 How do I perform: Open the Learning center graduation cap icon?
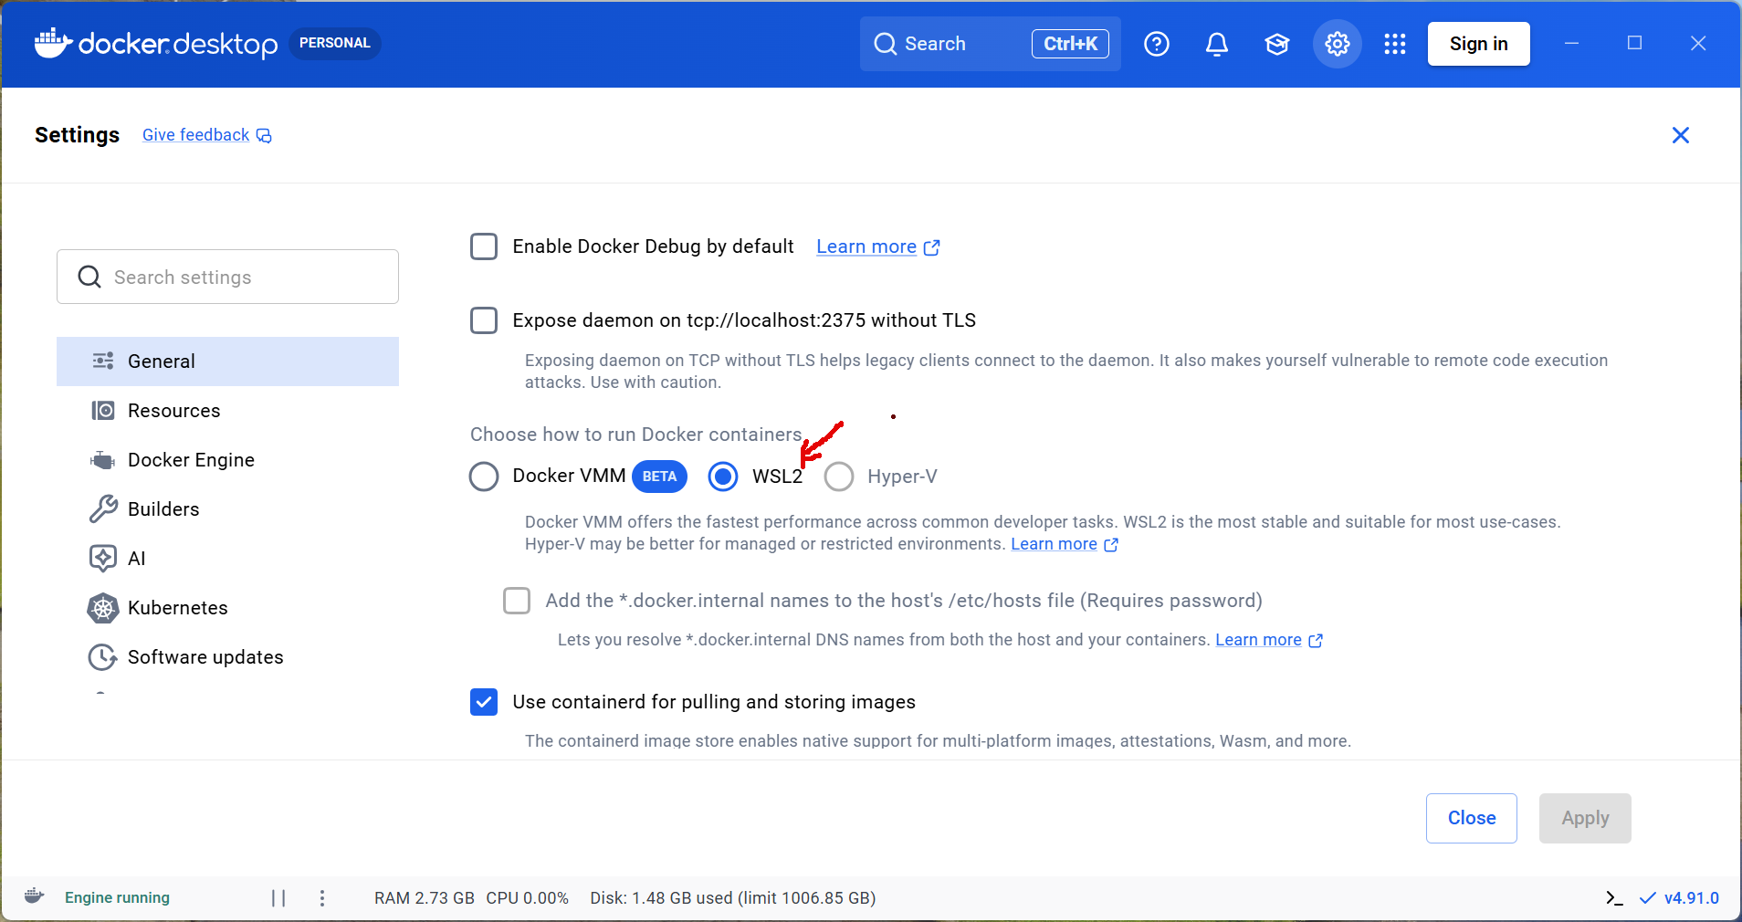pos(1277,44)
